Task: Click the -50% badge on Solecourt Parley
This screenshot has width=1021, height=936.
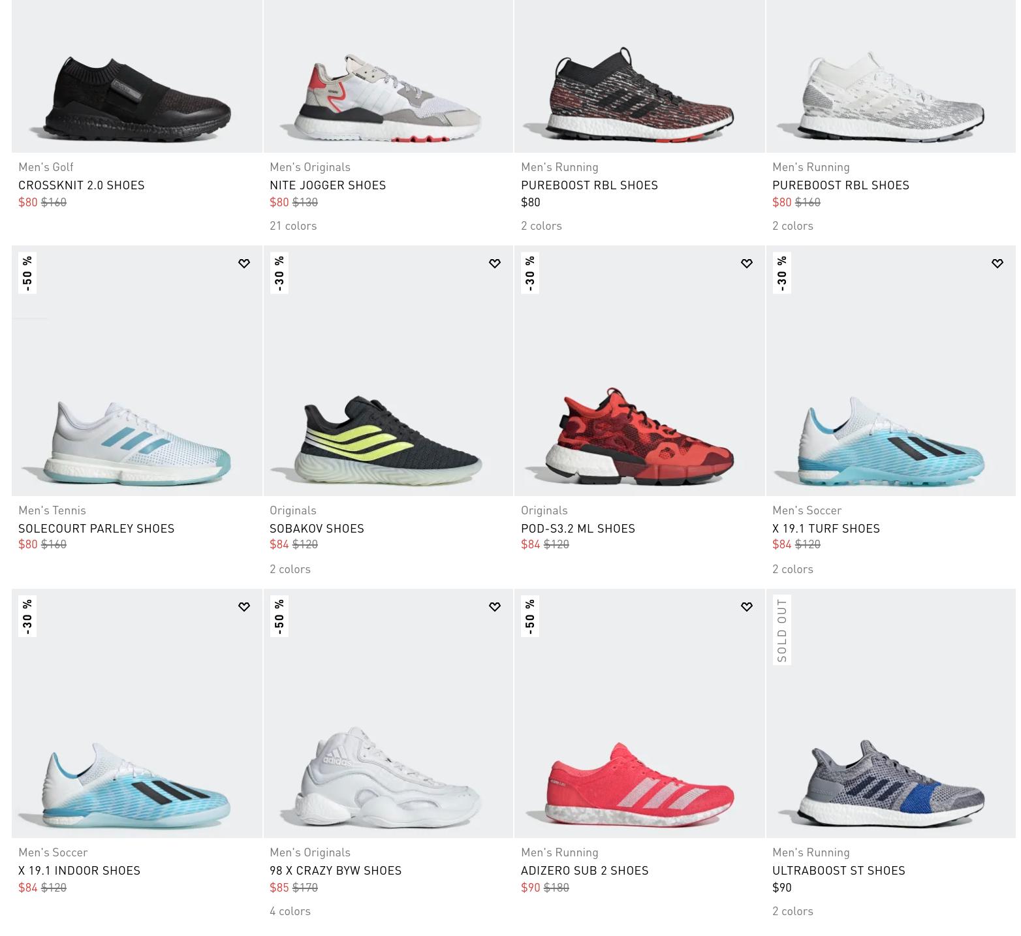Action: (x=27, y=273)
